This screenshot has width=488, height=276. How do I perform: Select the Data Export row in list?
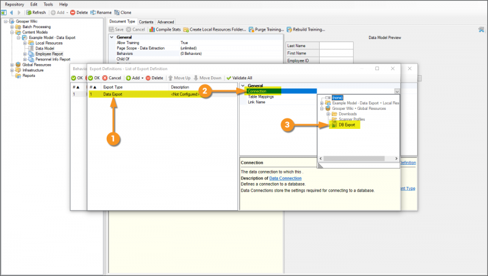[x=163, y=94]
